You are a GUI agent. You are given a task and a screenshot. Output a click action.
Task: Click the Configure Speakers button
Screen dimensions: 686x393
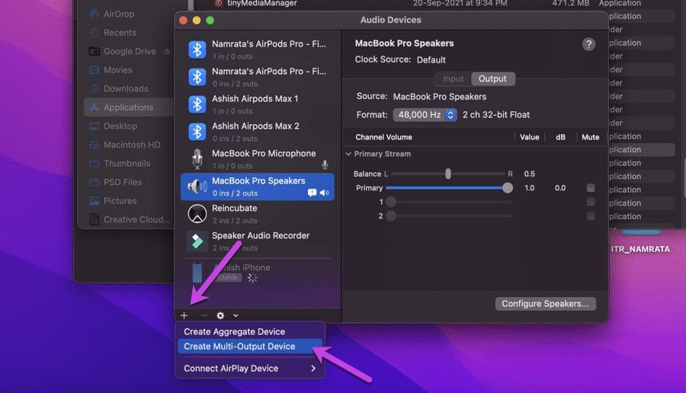[x=546, y=304]
